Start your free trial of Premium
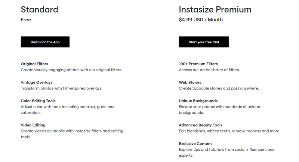 click(204, 42)
